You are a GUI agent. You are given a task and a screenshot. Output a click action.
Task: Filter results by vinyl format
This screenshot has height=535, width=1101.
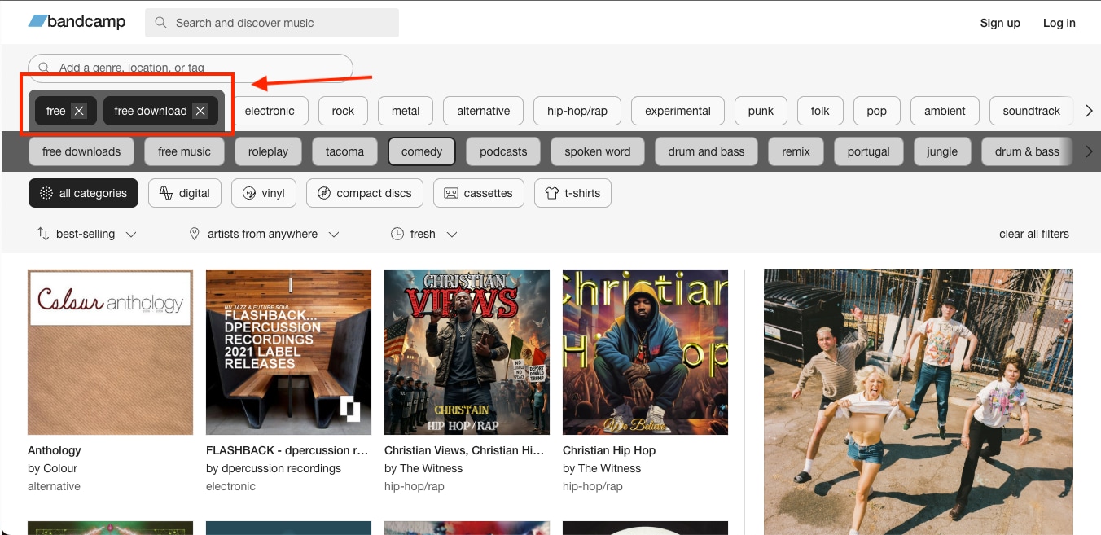click(x=263, y=193)
